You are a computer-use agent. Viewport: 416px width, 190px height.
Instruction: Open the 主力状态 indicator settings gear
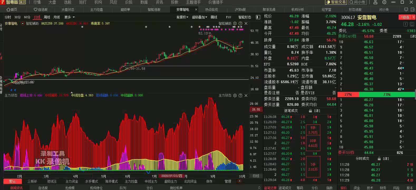coord(235,95)
